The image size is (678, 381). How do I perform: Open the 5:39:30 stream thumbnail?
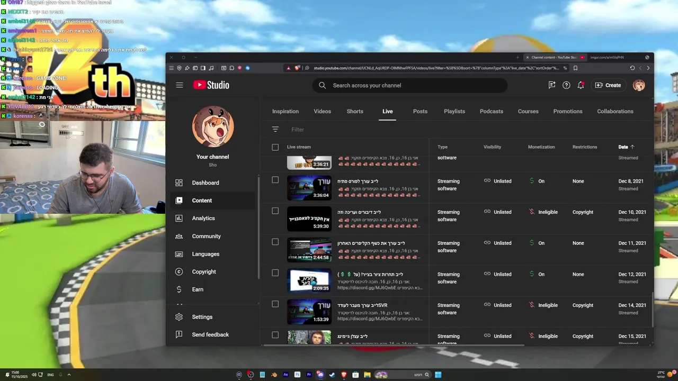[x=309, y=219]
